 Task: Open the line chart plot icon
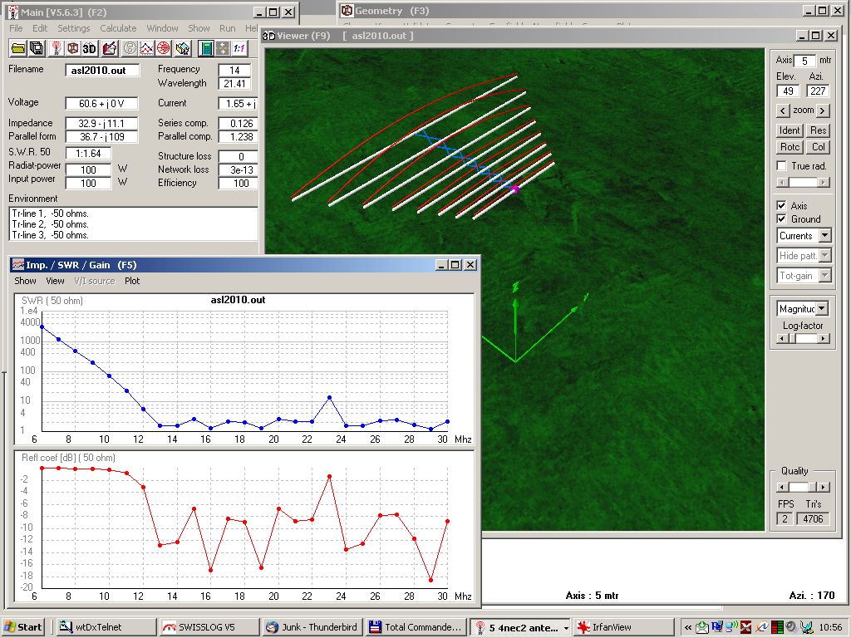[146, 48]
